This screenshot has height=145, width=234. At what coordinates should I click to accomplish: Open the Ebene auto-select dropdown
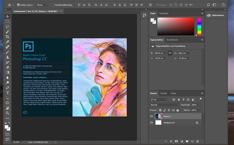tap(42, 5)
